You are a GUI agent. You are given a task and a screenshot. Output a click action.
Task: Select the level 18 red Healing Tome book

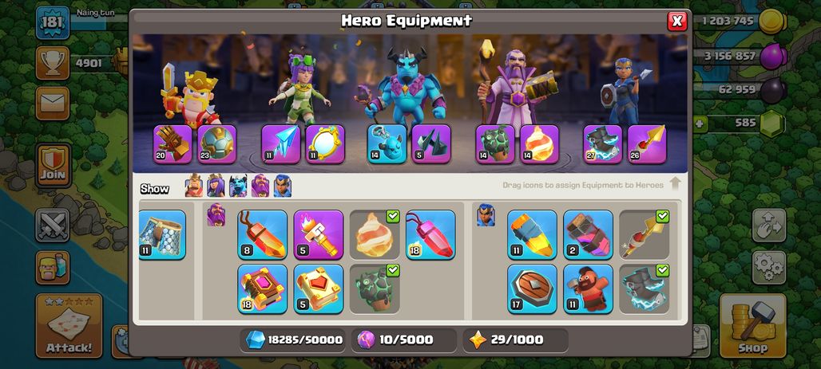coord(262,289)
